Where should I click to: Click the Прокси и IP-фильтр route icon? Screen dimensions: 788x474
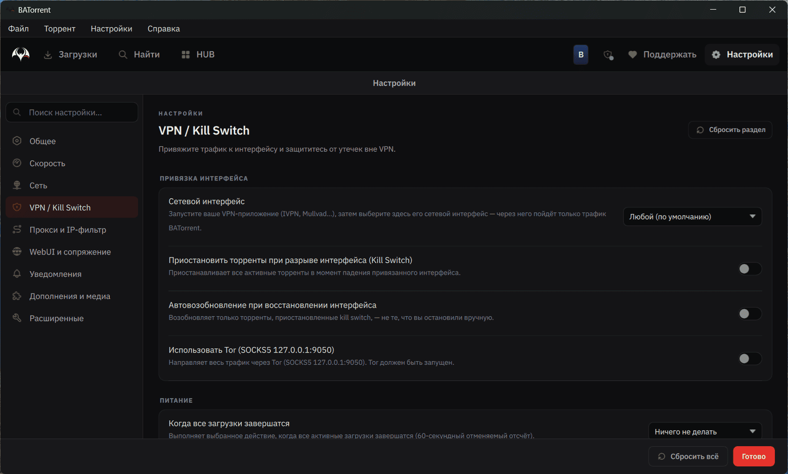[17, 230]
